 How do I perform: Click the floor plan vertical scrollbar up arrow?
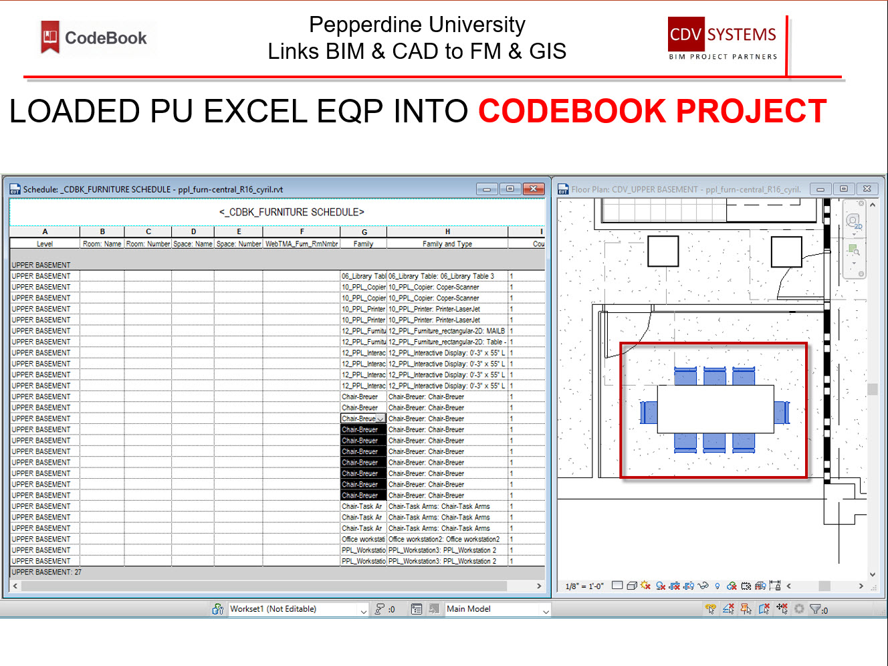pyautogui.click(x=873, y=205)
